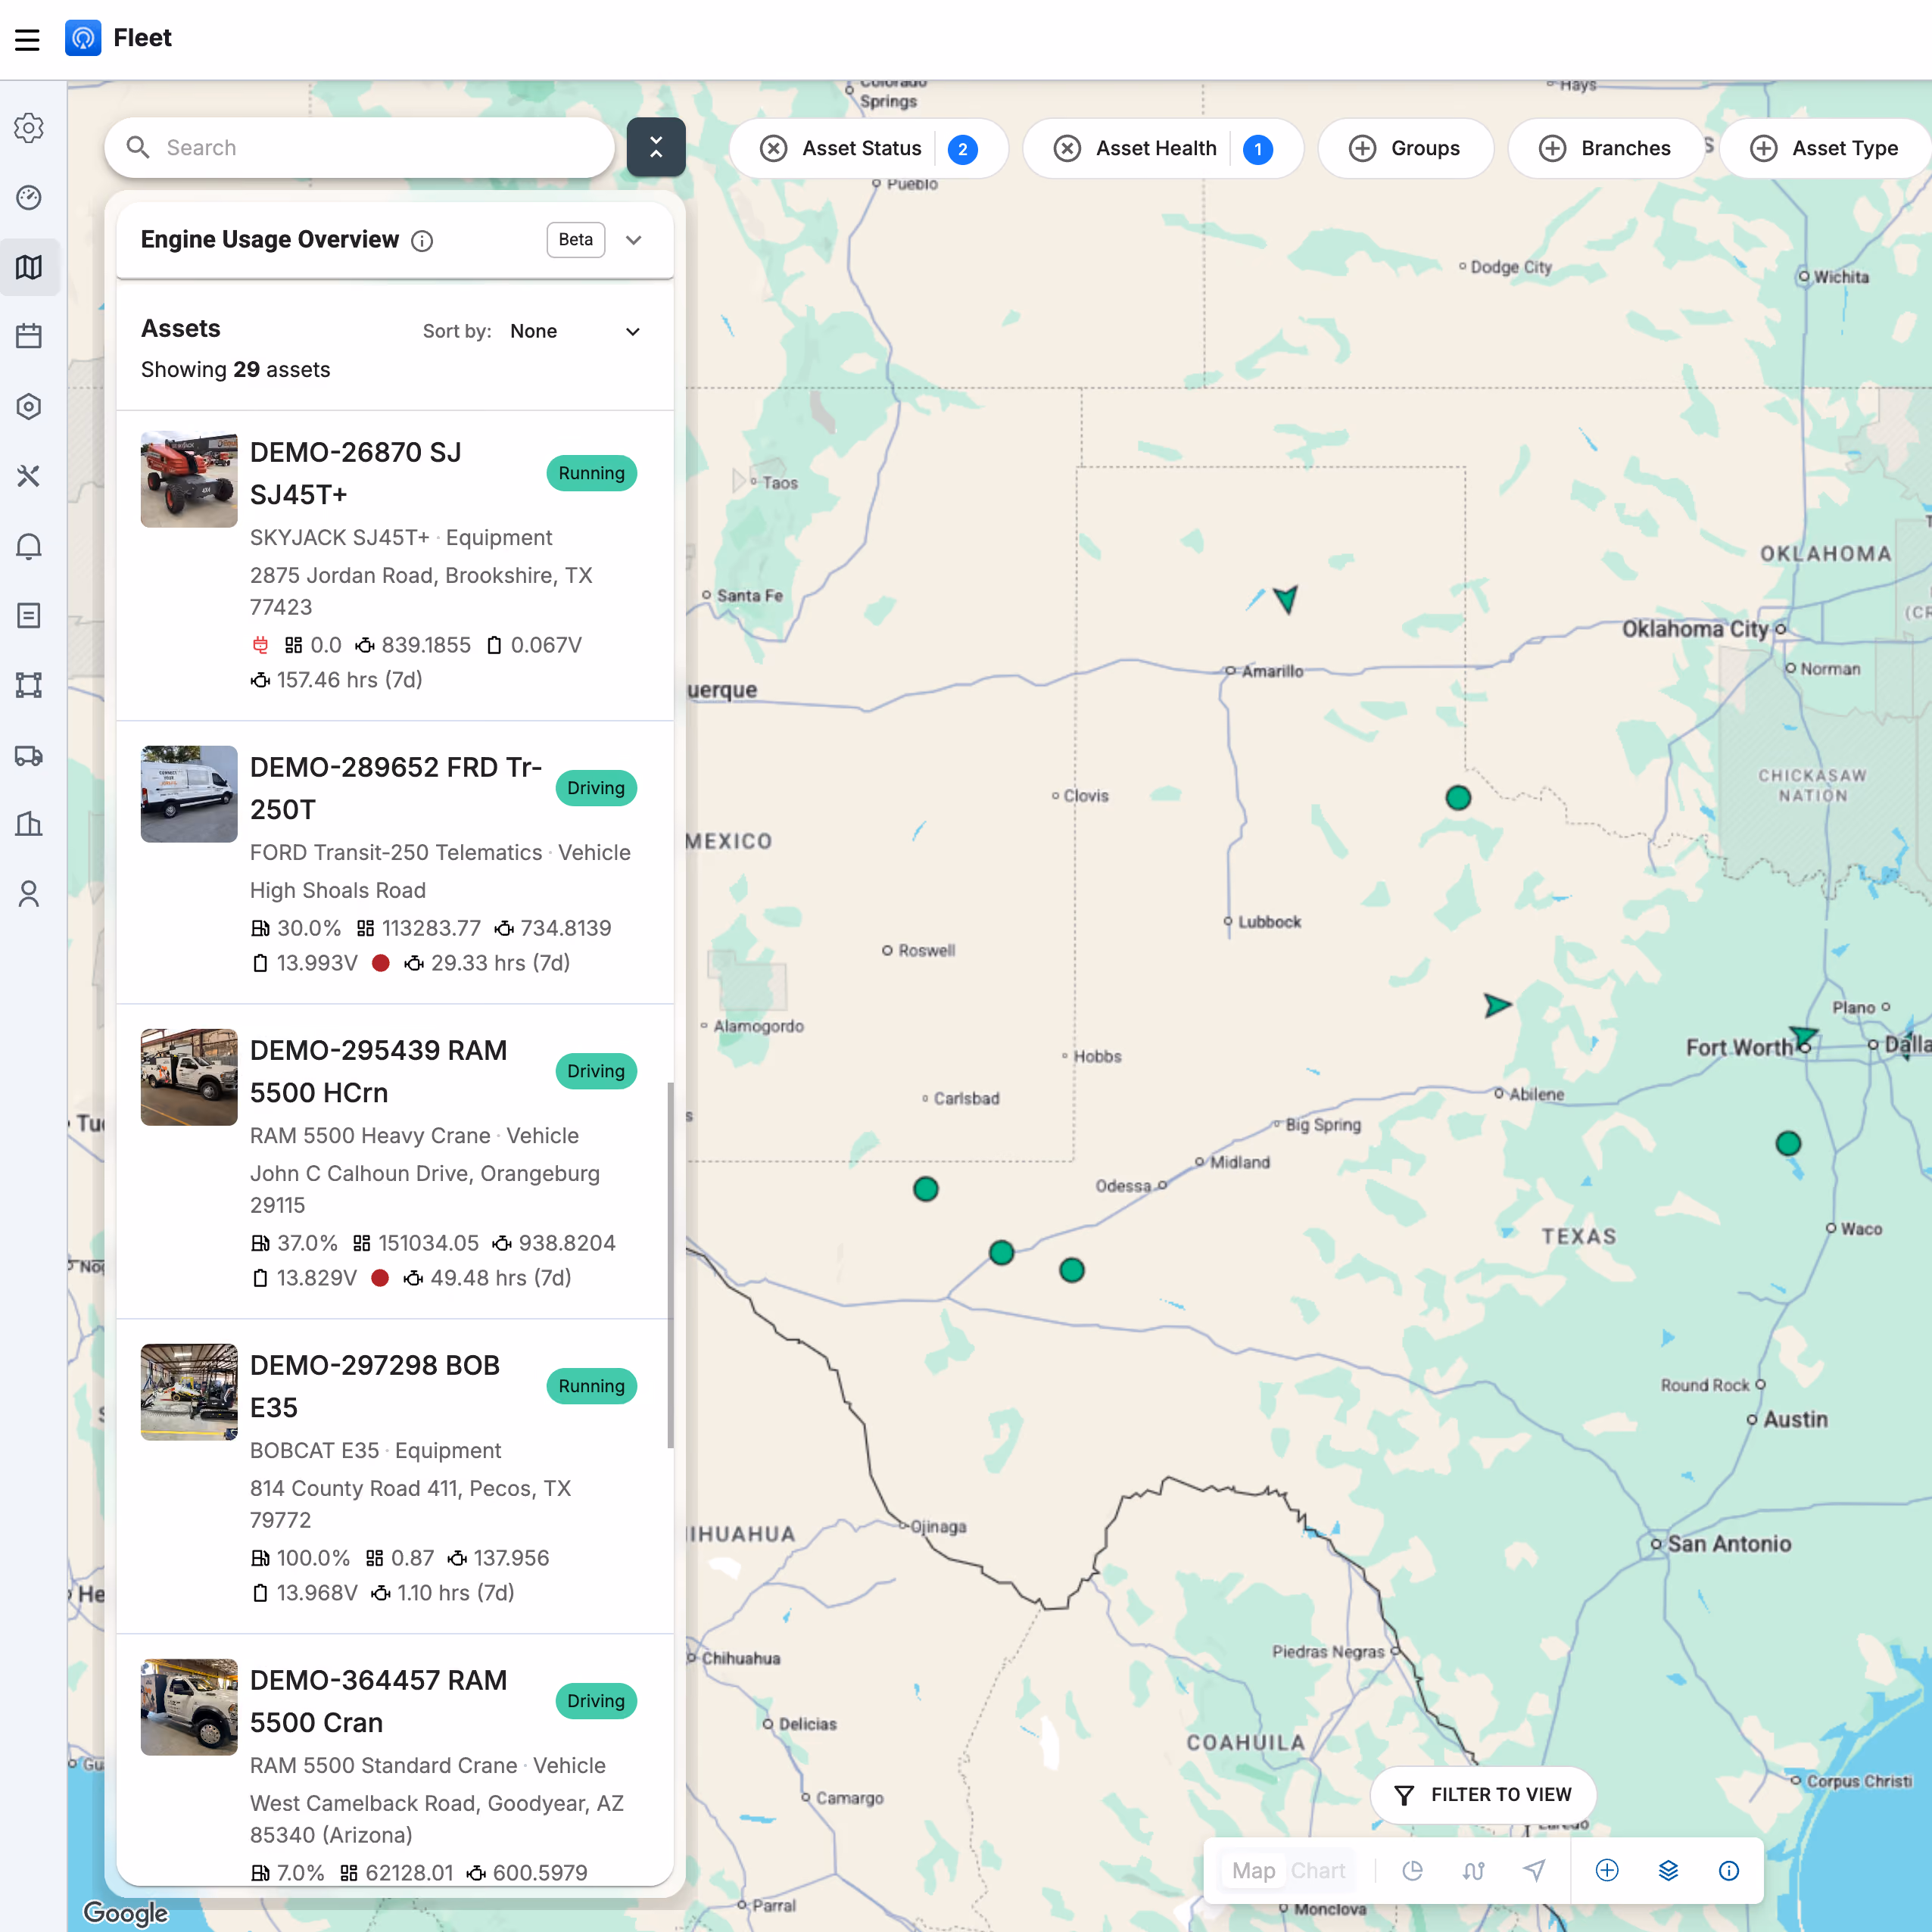Clear the Asset Health filter with X icon
Image resolution: width=1932 pixels, height=1932 pixels.
point(1067,149)
